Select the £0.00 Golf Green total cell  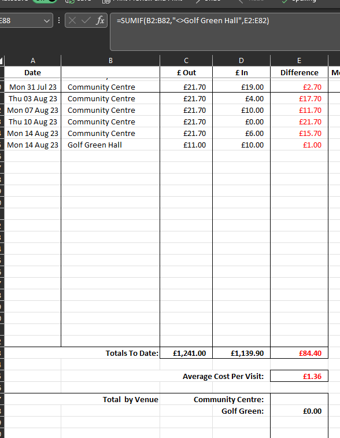pos(300,411)
